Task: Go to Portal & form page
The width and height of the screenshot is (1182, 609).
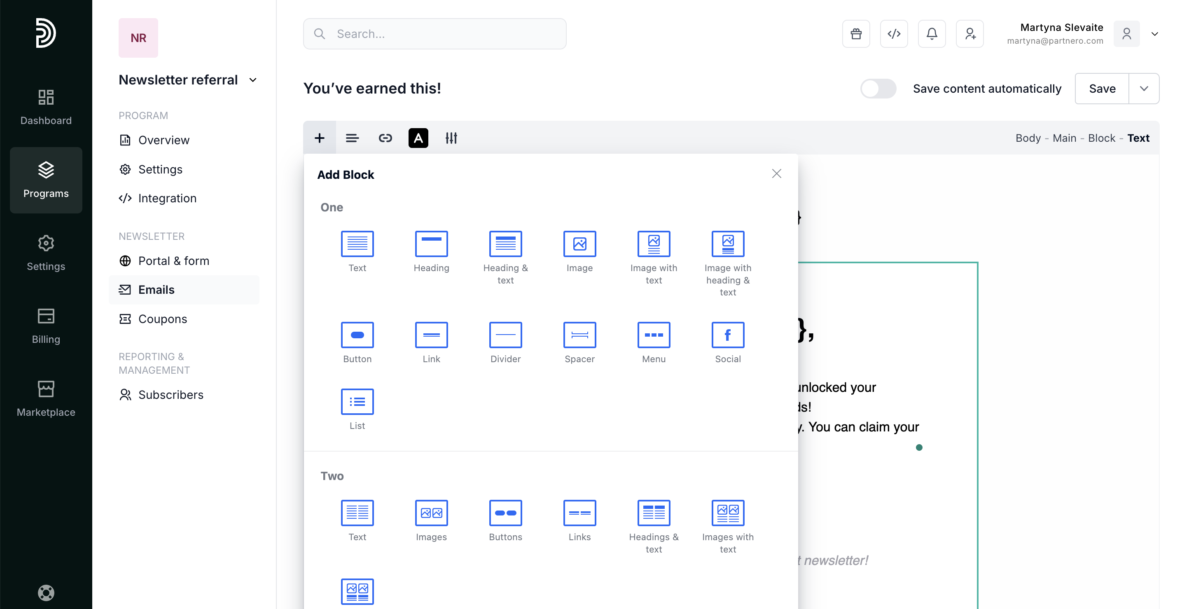Action: pos(173,261)
